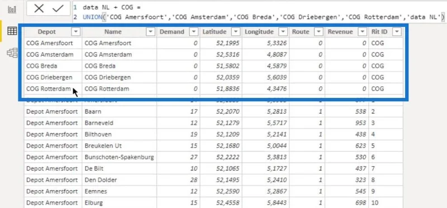Open the Revenue column filter dropdown

[362, 32]
